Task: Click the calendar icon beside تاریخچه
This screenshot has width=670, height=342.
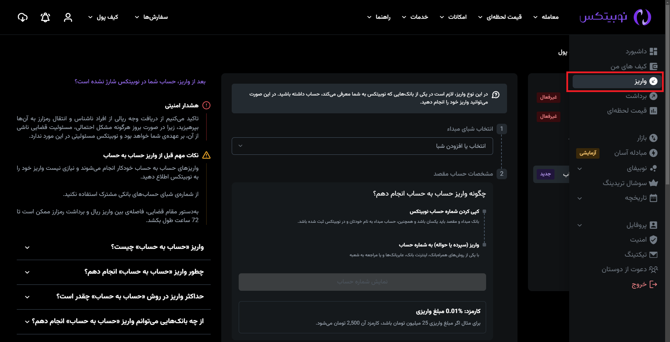Action: coord(654,198)
